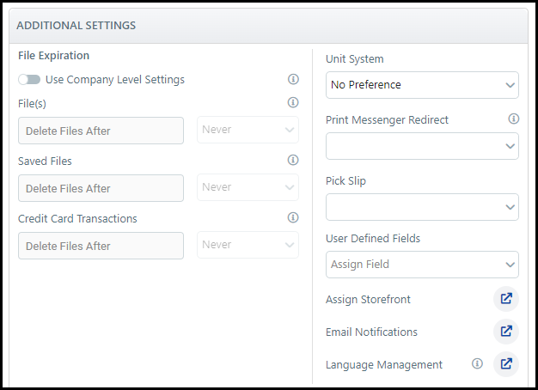Open the Language Management external link icon
The image size is (538, 390).
click(x=506, y=364)
